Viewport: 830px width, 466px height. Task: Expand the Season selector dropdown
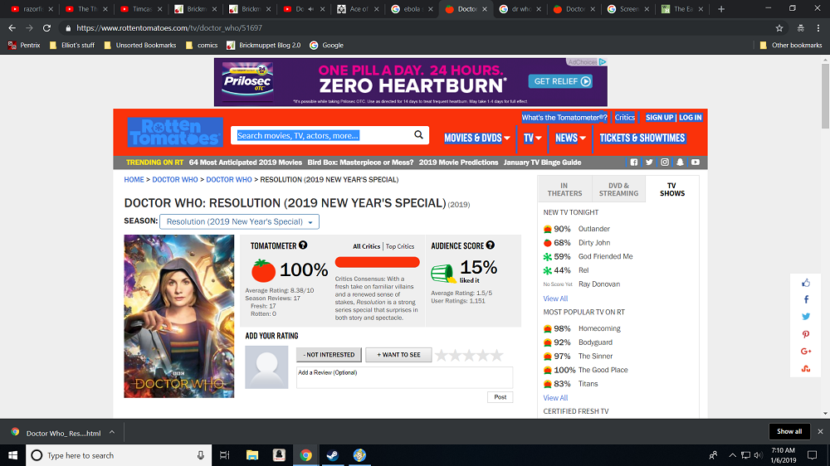(x=240, y=221)
